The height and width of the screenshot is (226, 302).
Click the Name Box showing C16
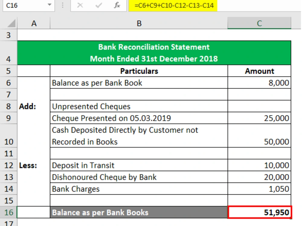[28, 5]
